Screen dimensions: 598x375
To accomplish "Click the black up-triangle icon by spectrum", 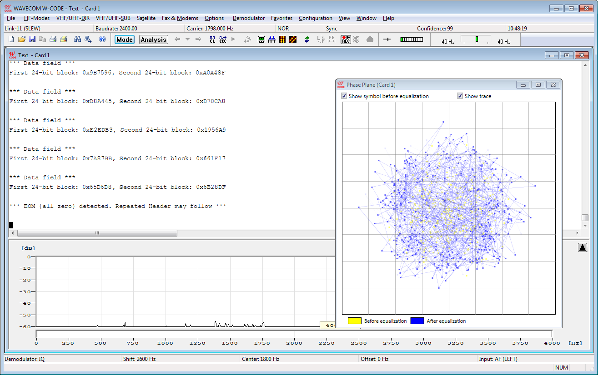I will [583, 247].
